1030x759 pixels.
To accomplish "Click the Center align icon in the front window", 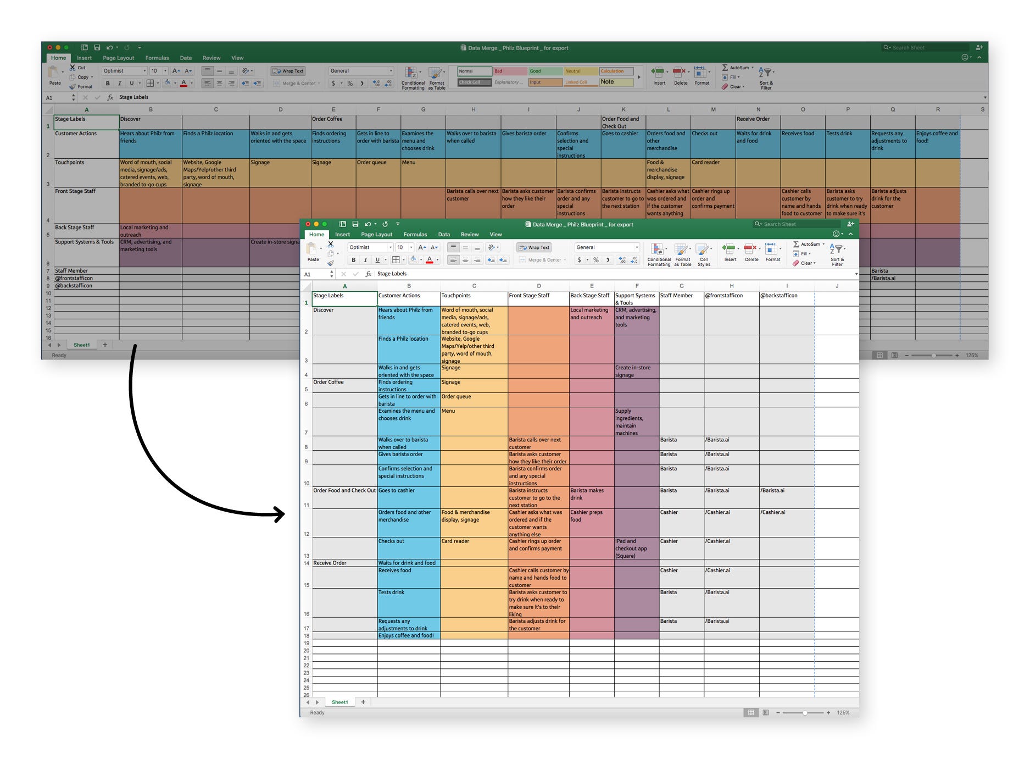I will pyautogui.click(x=465, y=260).
